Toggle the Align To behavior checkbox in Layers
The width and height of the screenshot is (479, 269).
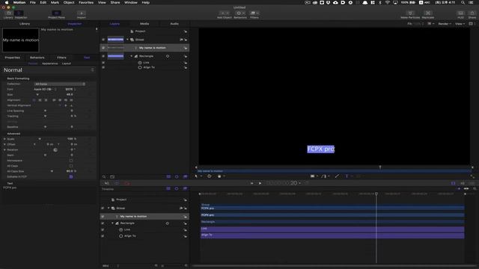[103, 67]
